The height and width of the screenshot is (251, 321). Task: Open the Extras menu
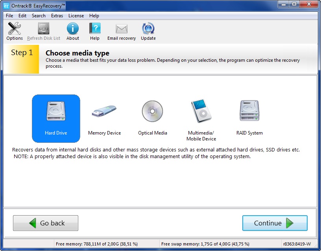pos(57,16)
